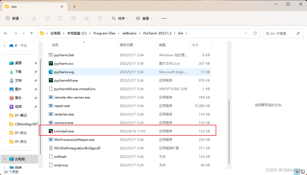
Task: Open Videos (视频) in sidebar
Action: 18,106
